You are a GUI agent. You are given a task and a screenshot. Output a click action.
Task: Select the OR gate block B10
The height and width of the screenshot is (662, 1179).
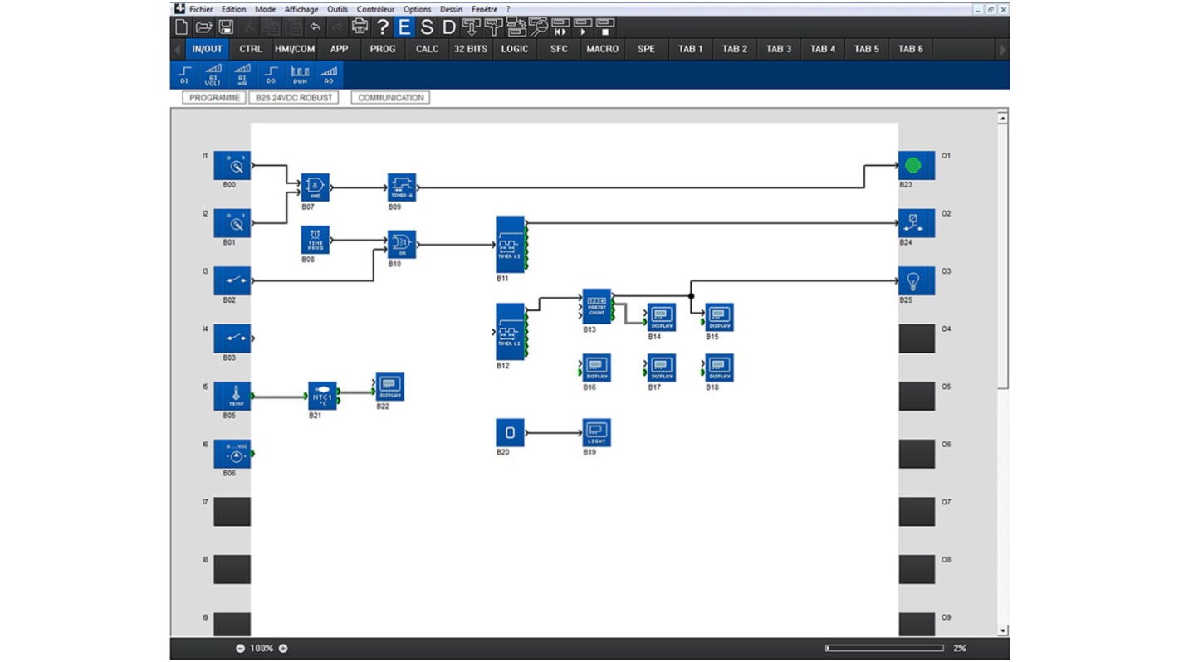tap(402, 244)
